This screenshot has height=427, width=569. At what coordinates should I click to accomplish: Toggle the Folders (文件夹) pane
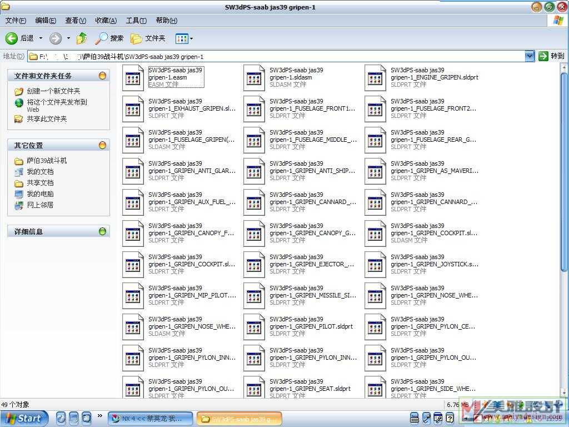148,38
